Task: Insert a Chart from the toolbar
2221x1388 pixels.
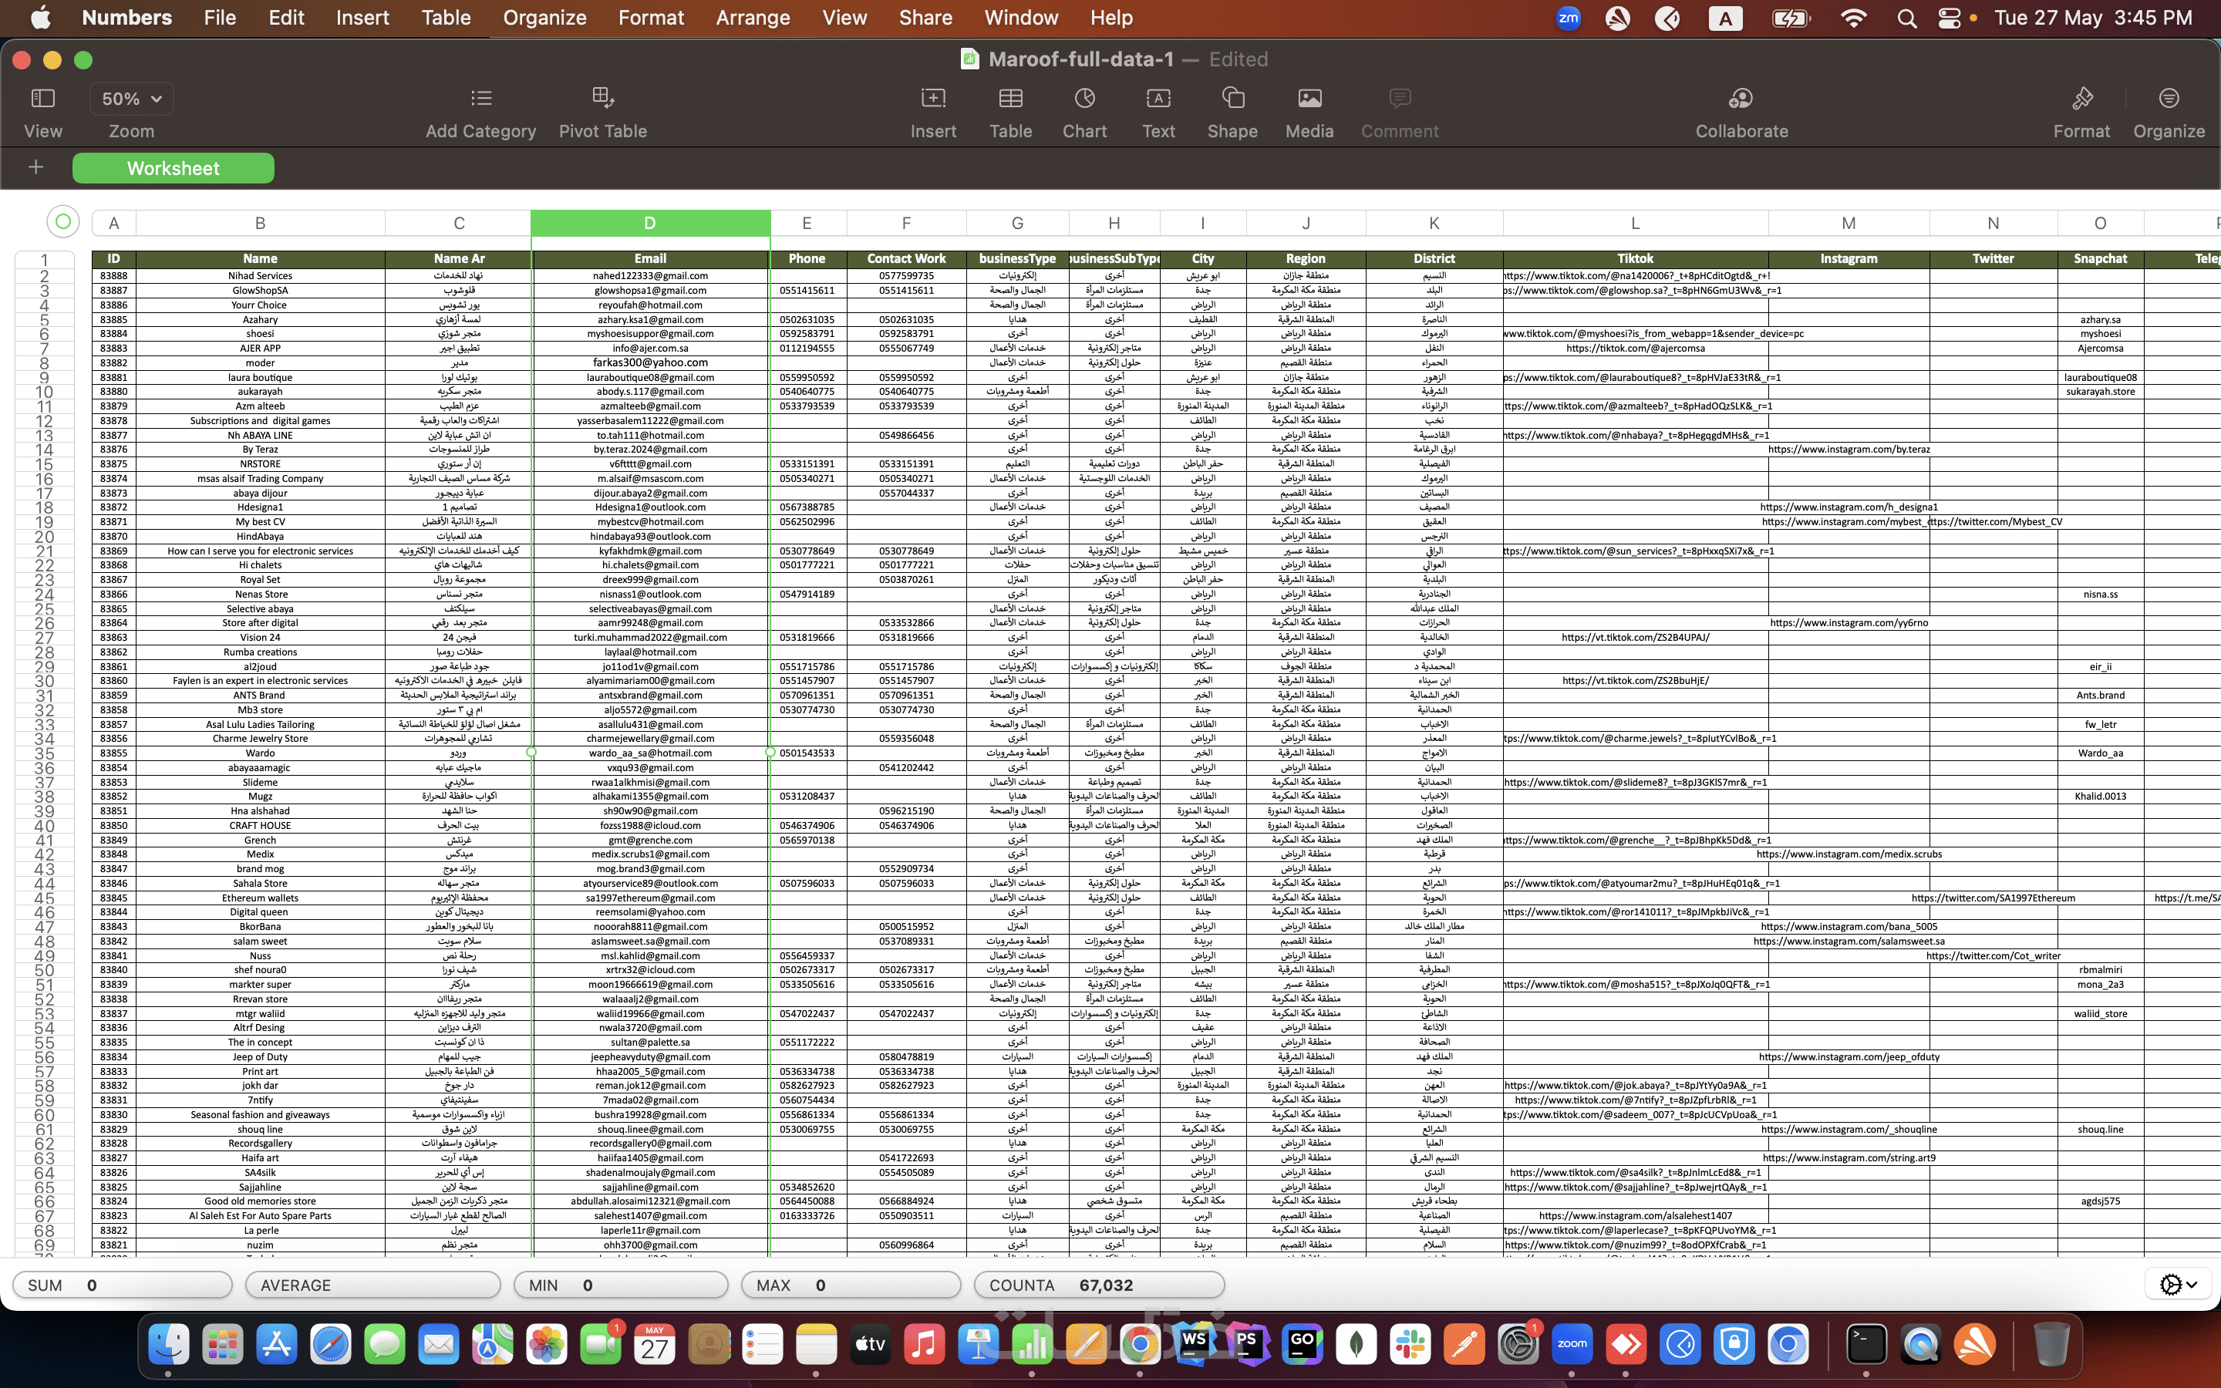Action: [1084, 98]
